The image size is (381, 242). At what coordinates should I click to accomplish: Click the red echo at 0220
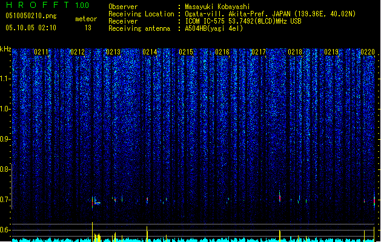[x=374, y=201]
